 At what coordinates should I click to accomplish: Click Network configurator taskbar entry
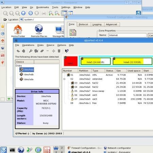coord(117,148)
